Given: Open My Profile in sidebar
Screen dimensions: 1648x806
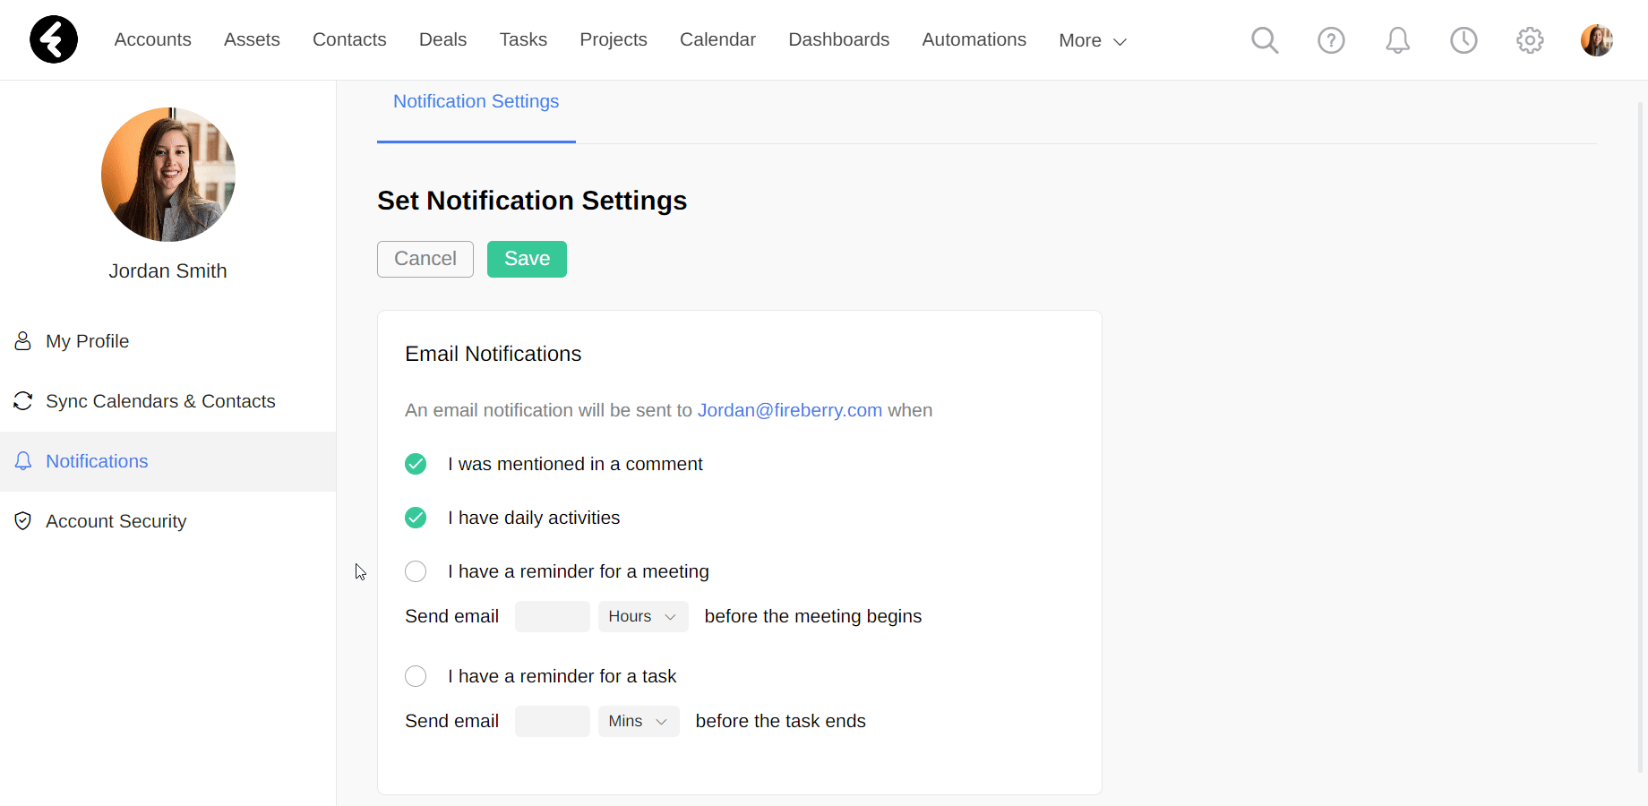Looking at the screenshot, I should 167,341.
